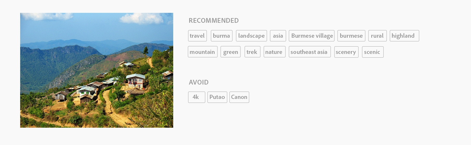Select the 'Putao' tag under Avoid
This screenshot has height=145, width=471.
point(217,97)
